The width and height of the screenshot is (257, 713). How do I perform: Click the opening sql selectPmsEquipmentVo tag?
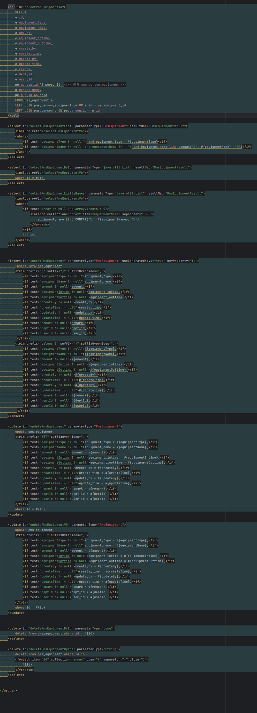click(37, 7)
